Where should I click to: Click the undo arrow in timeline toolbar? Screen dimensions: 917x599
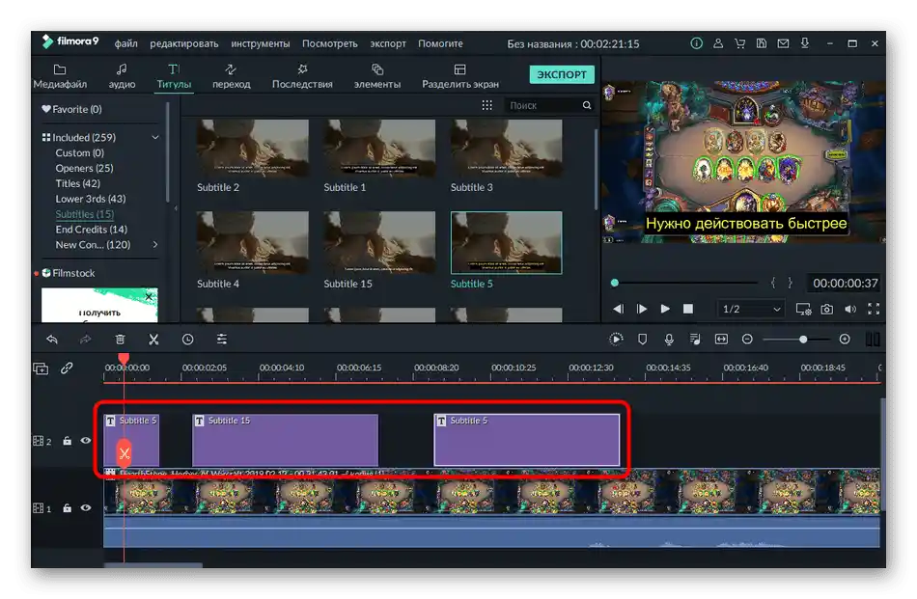pos(52,340)
